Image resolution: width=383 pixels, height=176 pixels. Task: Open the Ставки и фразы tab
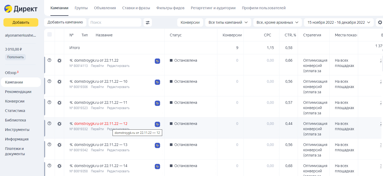136,8
